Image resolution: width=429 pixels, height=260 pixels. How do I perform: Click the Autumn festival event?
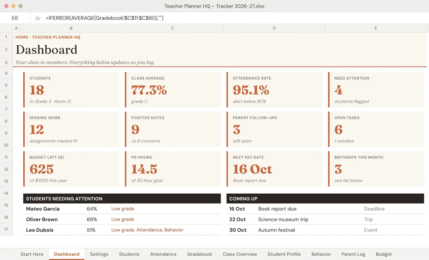pos(277,230)
